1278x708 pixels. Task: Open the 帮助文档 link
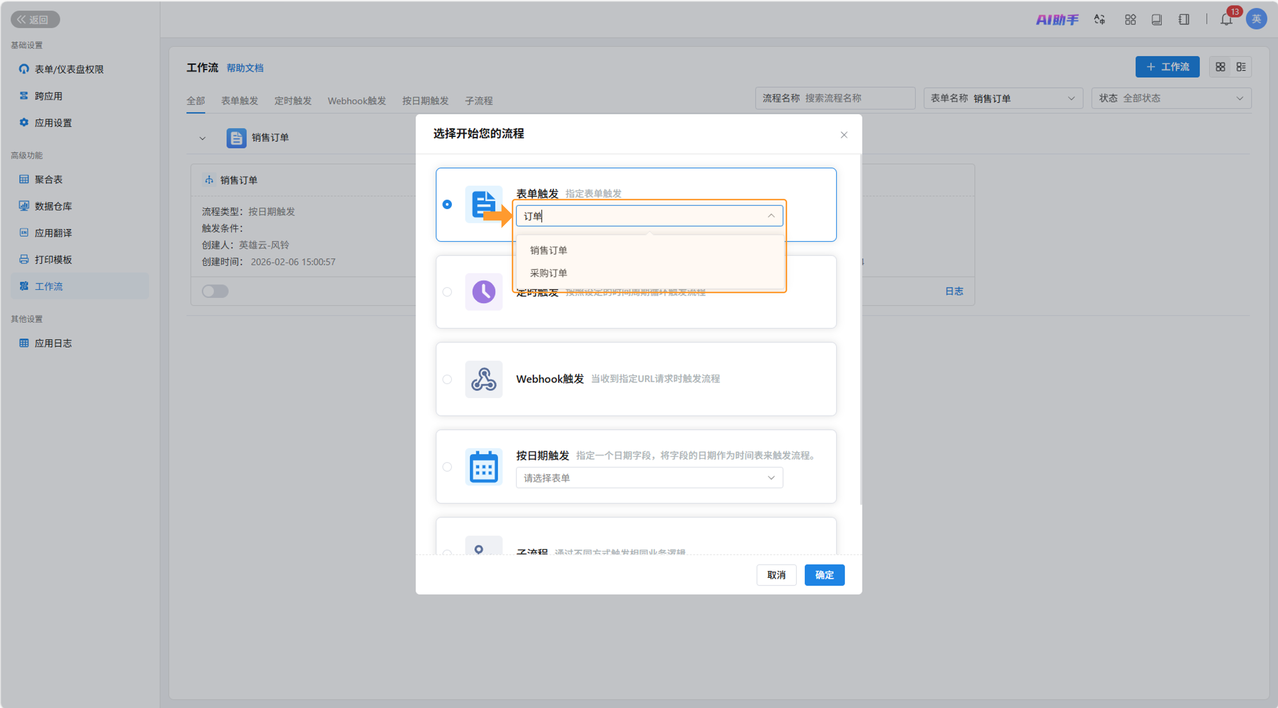(245, 68)
